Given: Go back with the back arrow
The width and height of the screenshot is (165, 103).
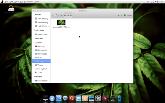Looking at the screenshot, I should (x=119, y=15).
